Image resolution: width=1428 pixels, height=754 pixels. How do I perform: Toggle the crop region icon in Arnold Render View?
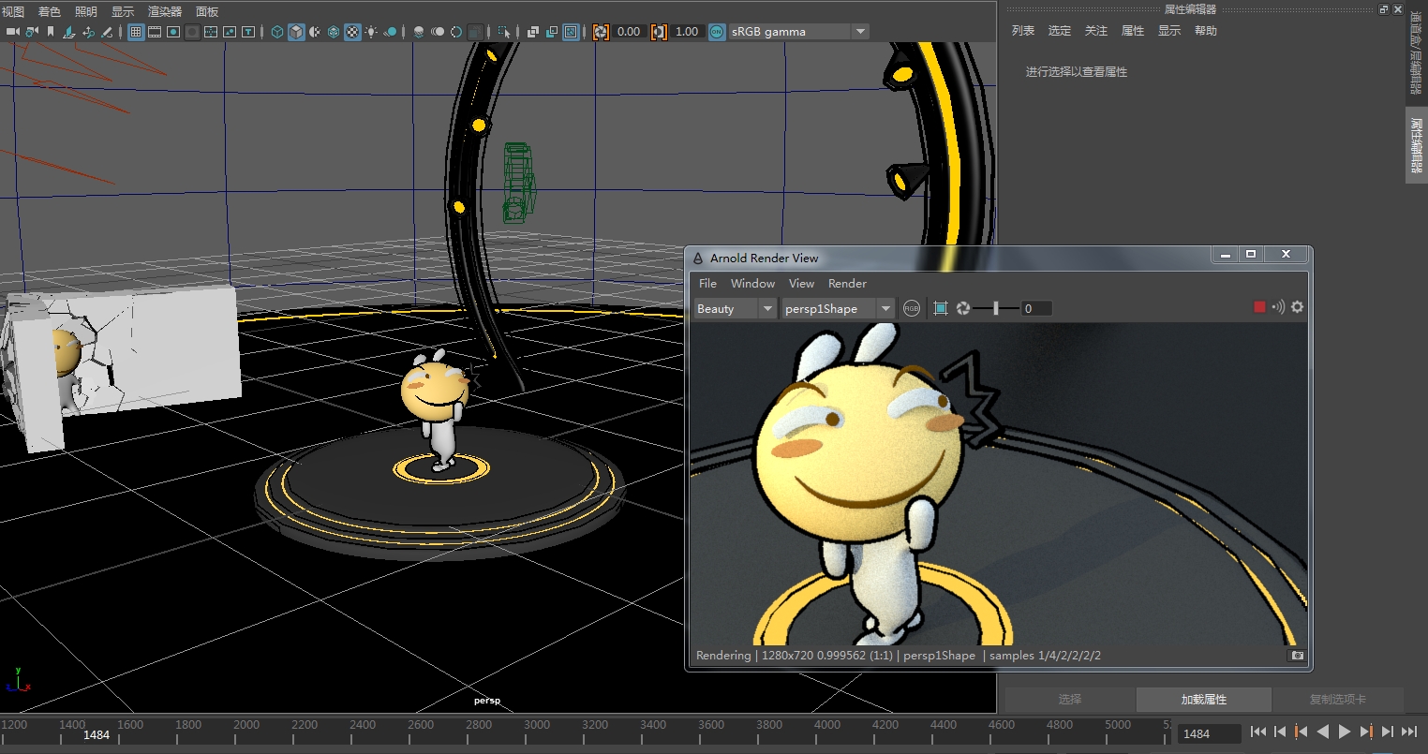coord(941,308)
